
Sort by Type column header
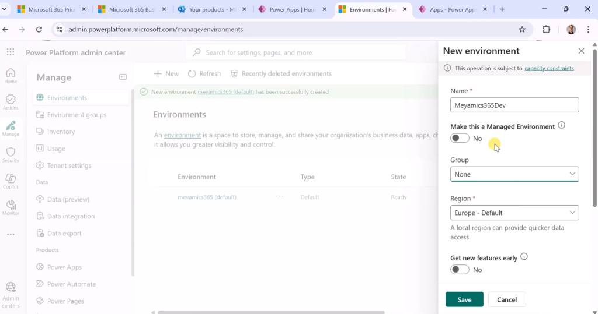(x=307, y=177)
